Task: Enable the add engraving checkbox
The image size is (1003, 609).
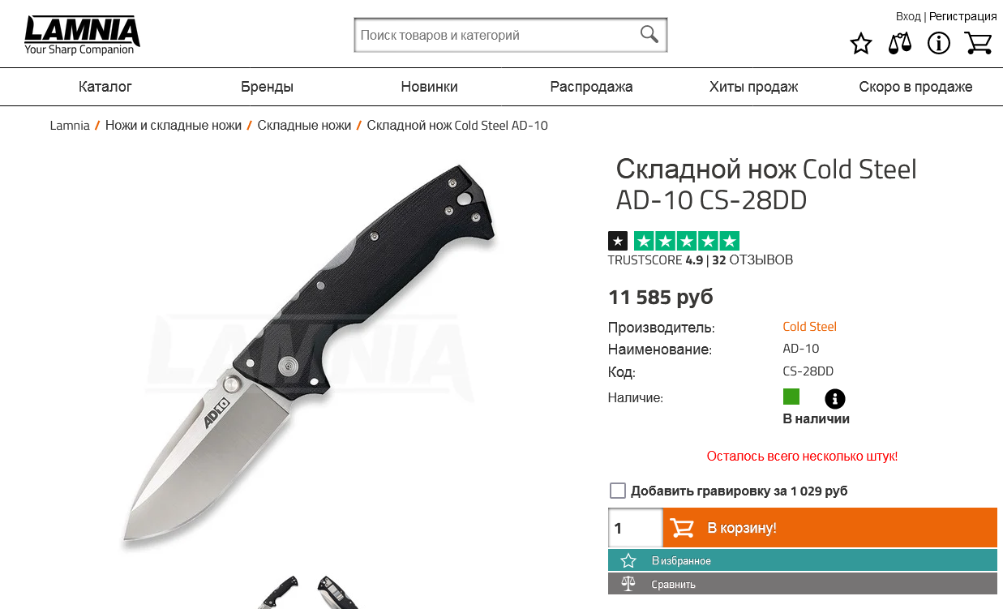Action: (x=618, y=491)
